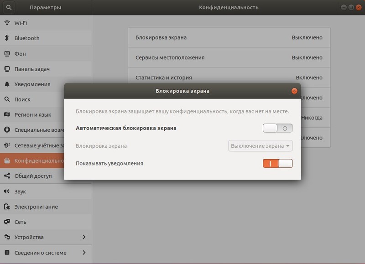Viewport: 365px width, 264px height.
Task: Select the Фон (Background) sidebar icon
Action: 6,53
